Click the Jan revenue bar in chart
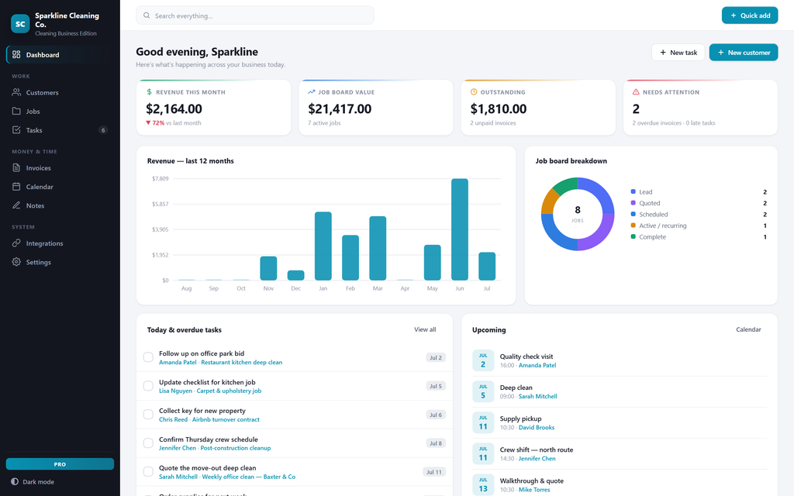The image size is (794, 496). click(x=323, y=246)
